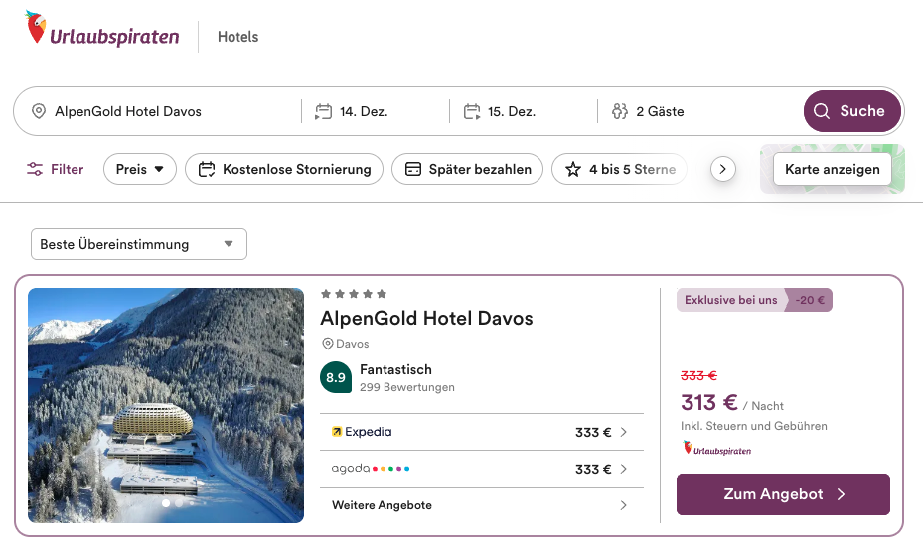923x558 pixels.
Task: Click the Urlaubspiraten parrot logo
Action: (x=37, y=30)
